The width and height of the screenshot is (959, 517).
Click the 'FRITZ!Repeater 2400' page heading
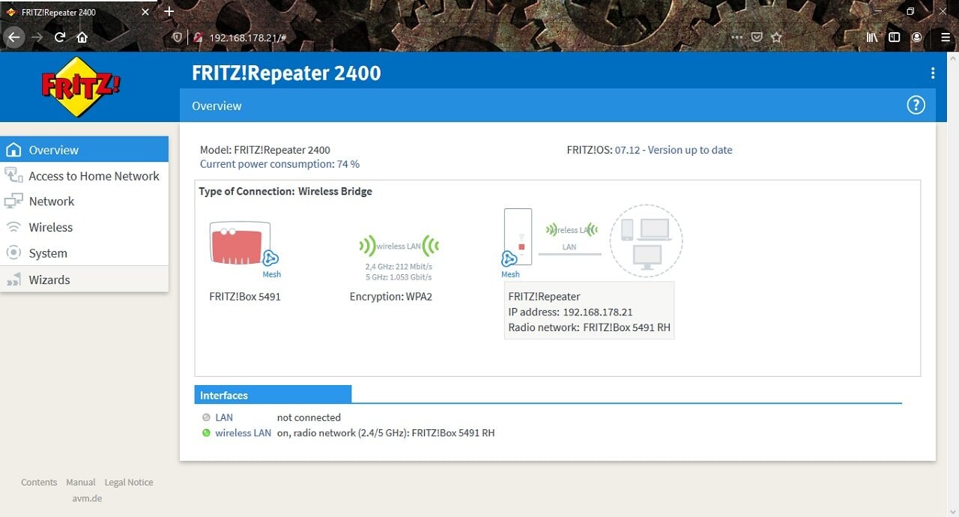(x=286, y=73)
